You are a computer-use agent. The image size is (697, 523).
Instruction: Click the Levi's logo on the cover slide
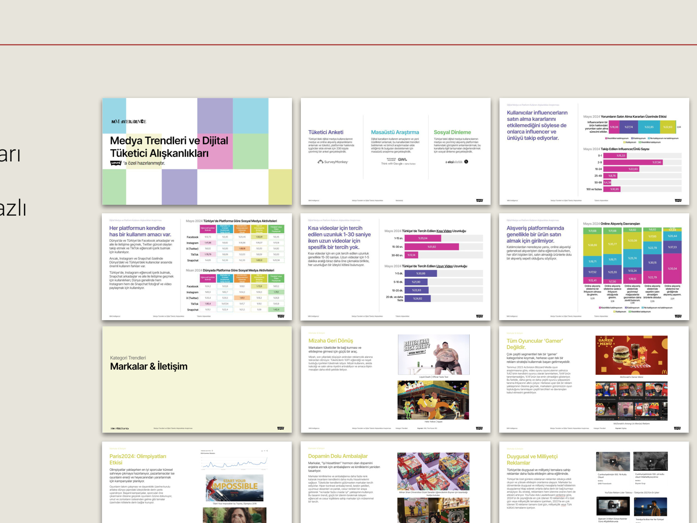pyautogui.click(x=116, y=163)
